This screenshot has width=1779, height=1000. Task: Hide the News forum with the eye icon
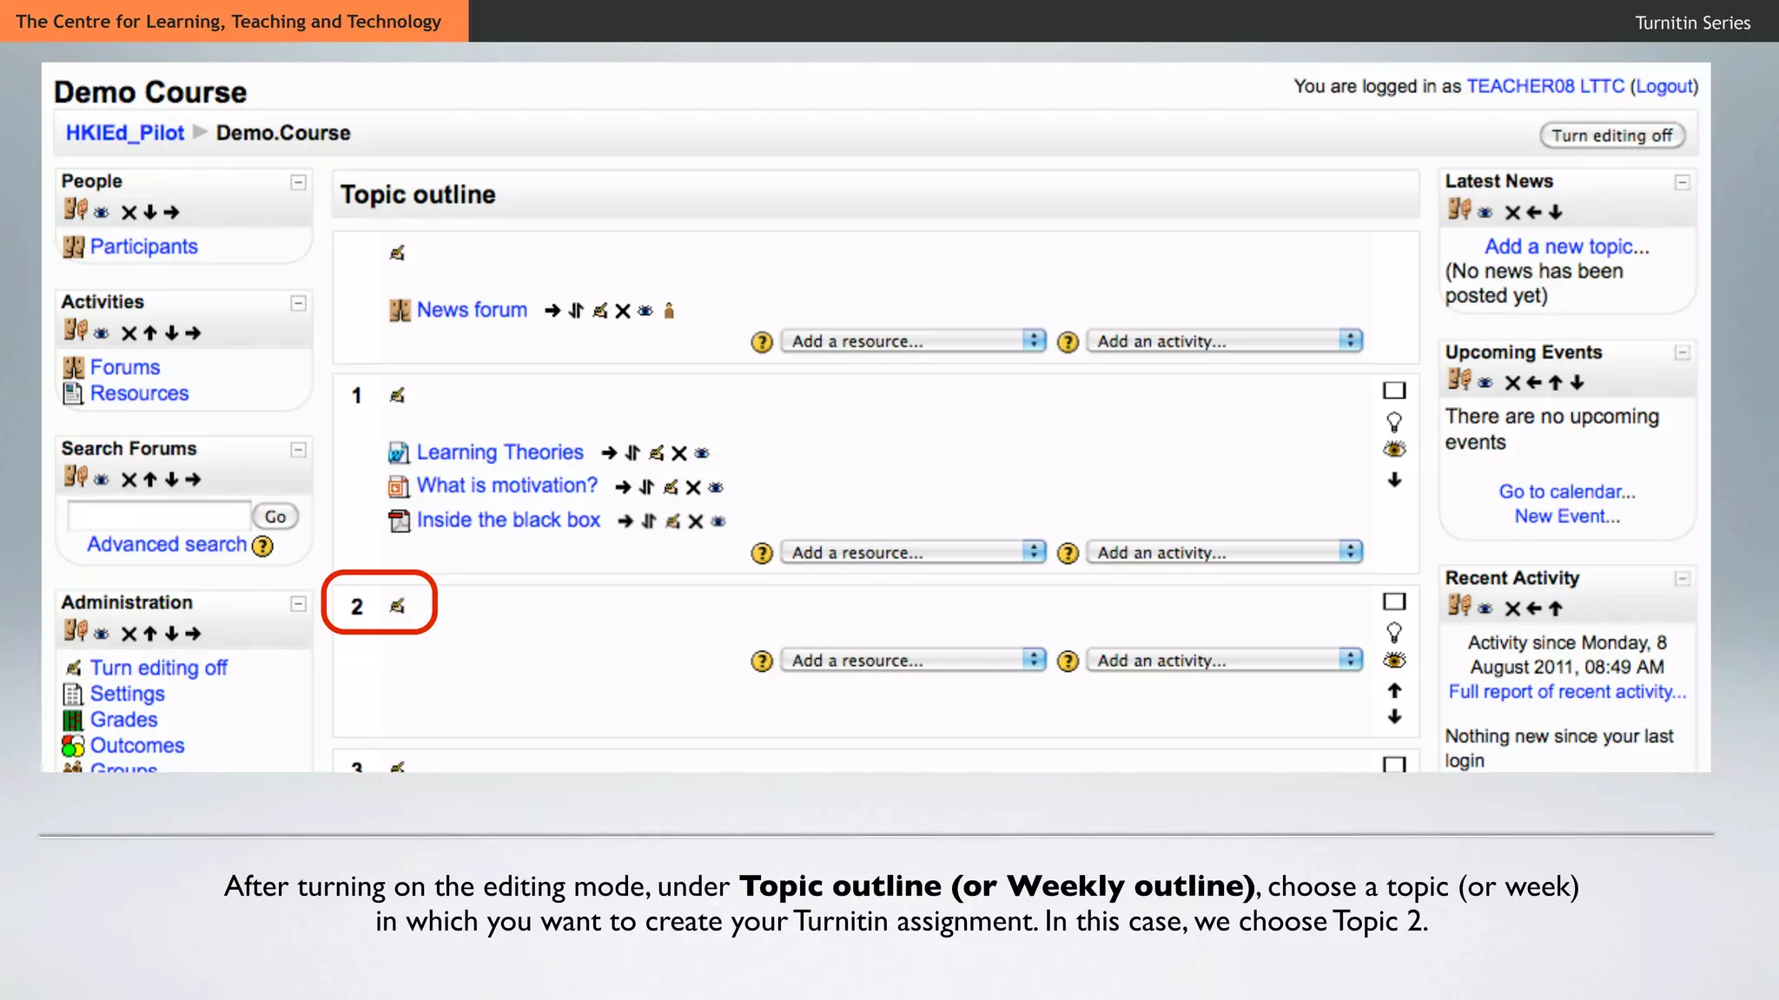(645, 311)
